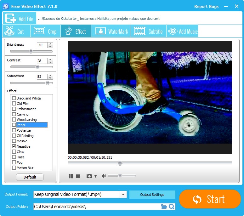Check the Old Film effect

14,103
